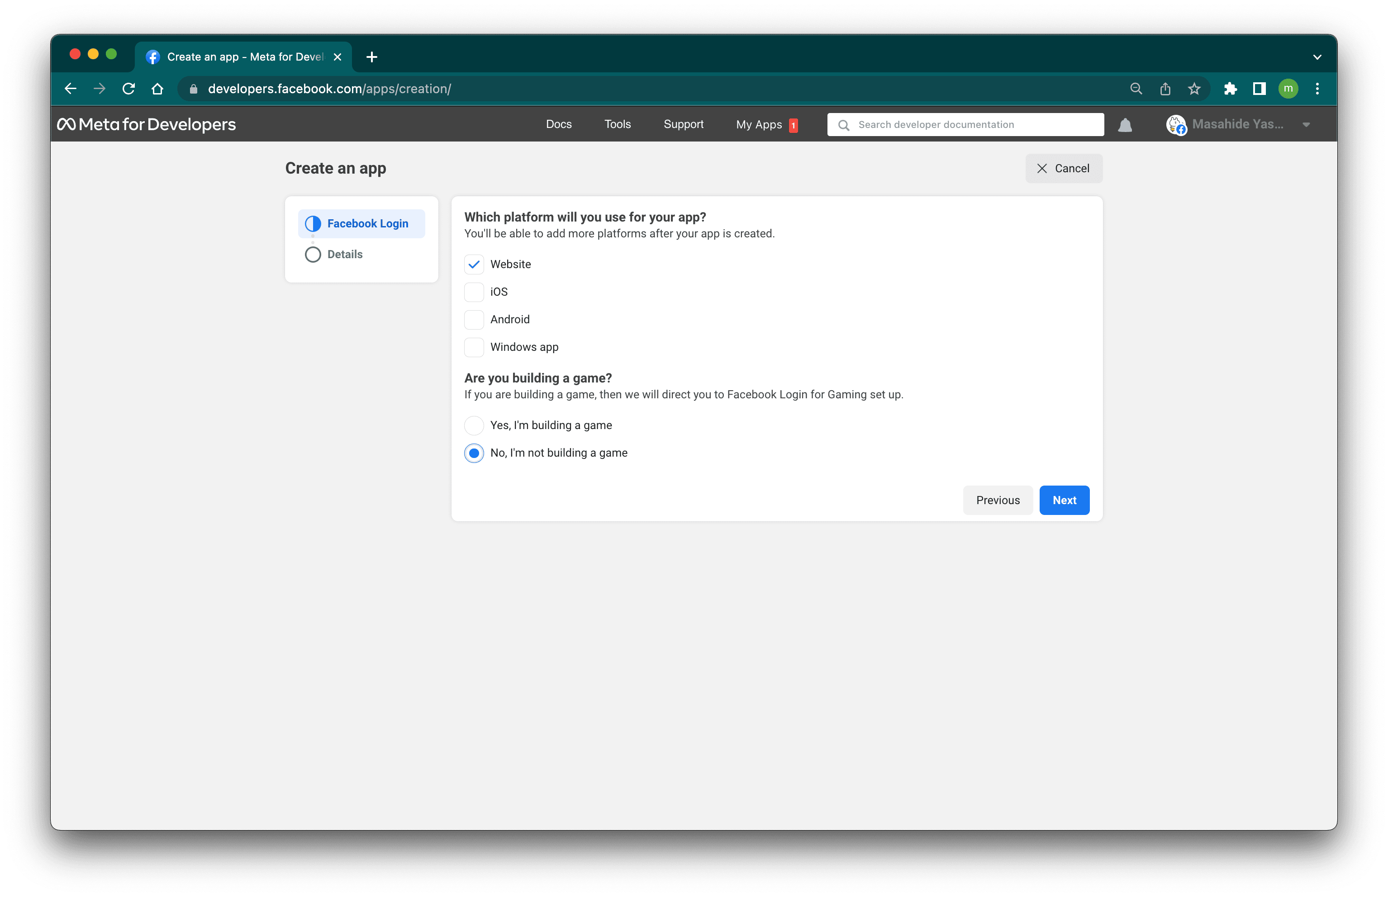Click the browser back arrow

click(71, 89)
